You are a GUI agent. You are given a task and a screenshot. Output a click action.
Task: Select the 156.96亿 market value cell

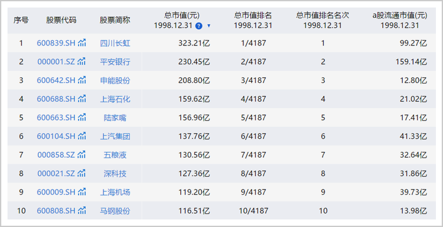pos(194,117)
